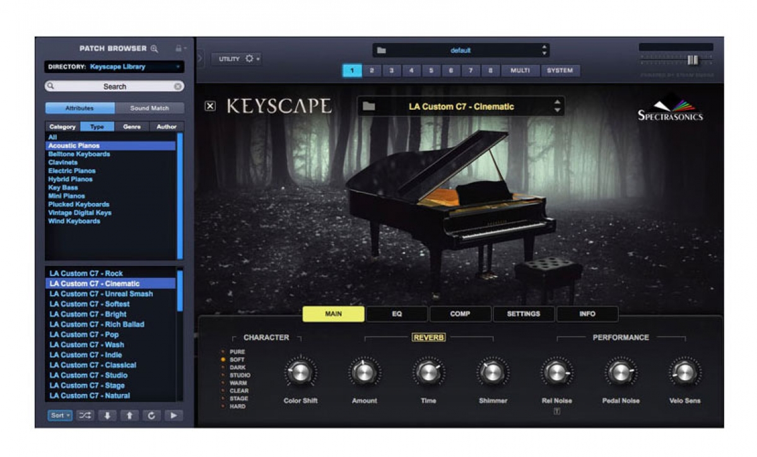Image resolution: width=757 pixels, height=457 pixels.
Task: Click the Velo Sens knob
Action: tap(684, 373)
